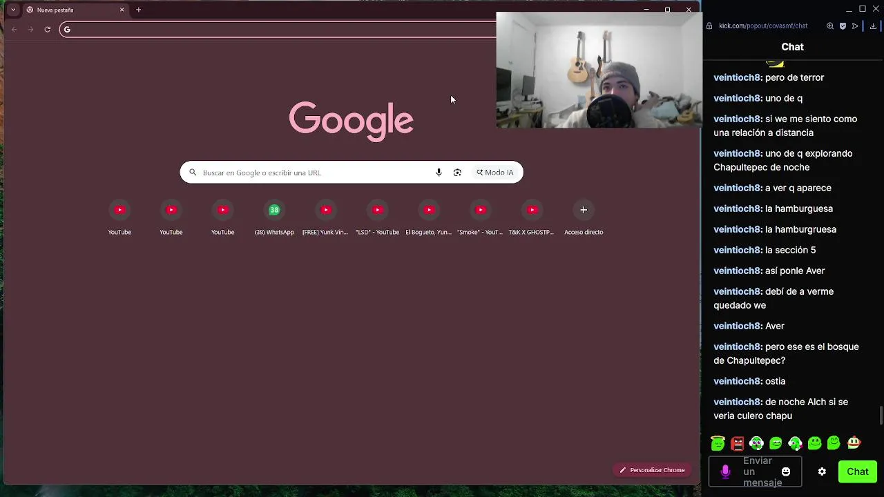Image resolution: width=884 pixels, height=497 pixels.
Task: Click the "a ver q aparece" message text
Action: coord(798,188)
